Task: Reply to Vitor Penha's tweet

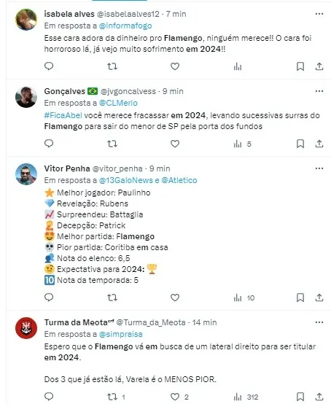Action: pyautogui.click(x=49, y=298)
